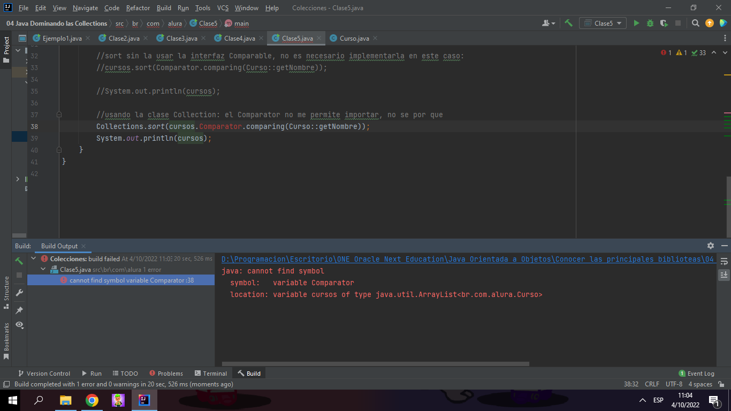731x411 pixels.
Task: Toggle scroll to end of build output
Action: point(724,275)
